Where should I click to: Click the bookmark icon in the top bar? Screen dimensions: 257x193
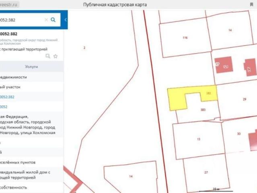(x=251, y=4)
